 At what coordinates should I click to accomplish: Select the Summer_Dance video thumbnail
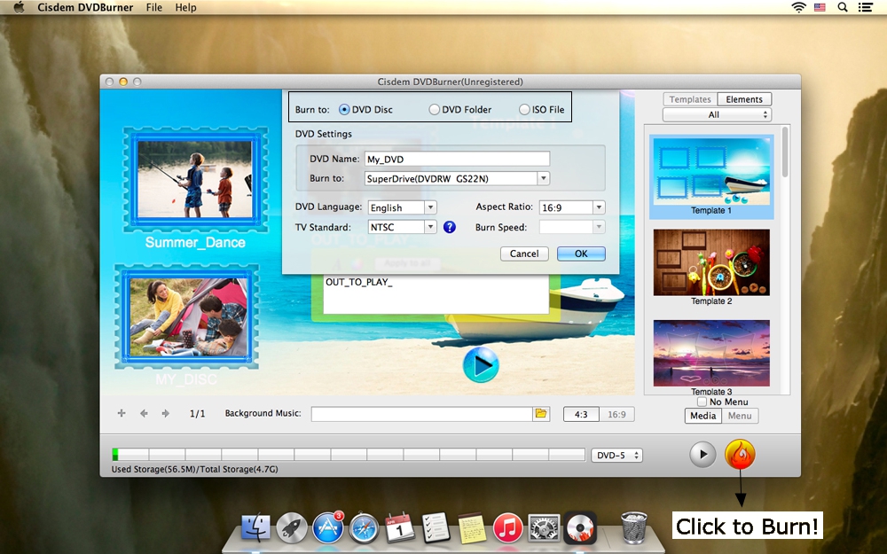coord(195,179)
